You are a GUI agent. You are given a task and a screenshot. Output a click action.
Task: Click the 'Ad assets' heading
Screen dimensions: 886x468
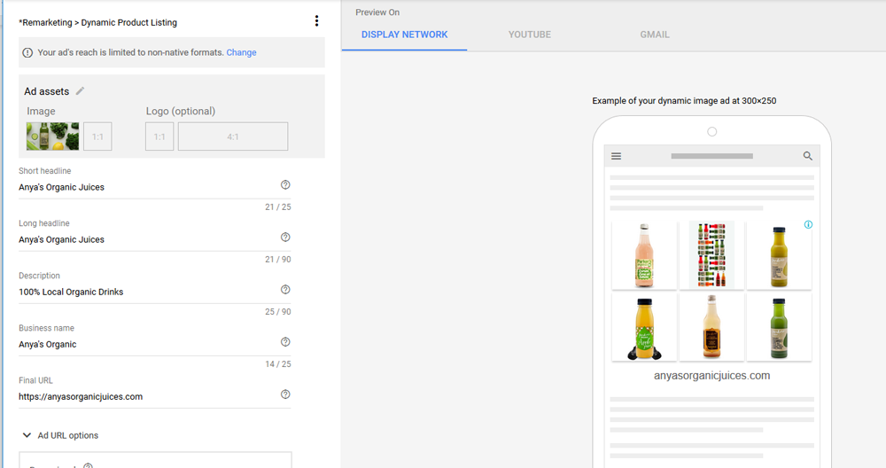point(46,91)
